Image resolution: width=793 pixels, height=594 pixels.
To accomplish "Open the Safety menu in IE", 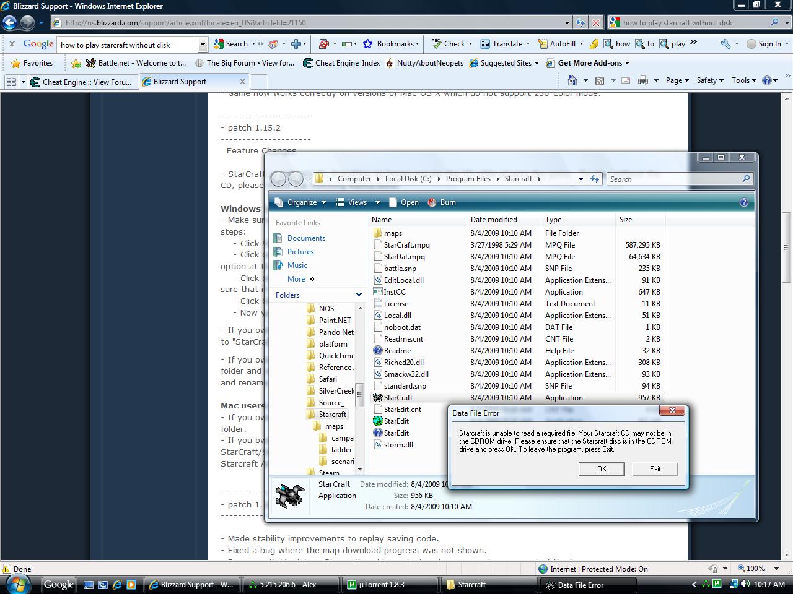I will [x=710, y=80].
